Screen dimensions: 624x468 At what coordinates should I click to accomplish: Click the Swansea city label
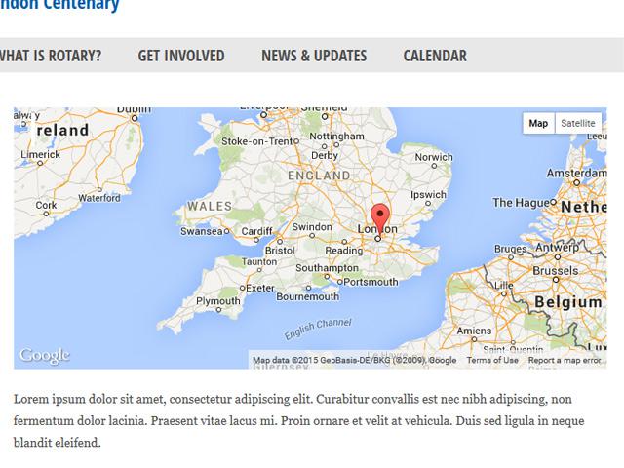click(202, 231)
